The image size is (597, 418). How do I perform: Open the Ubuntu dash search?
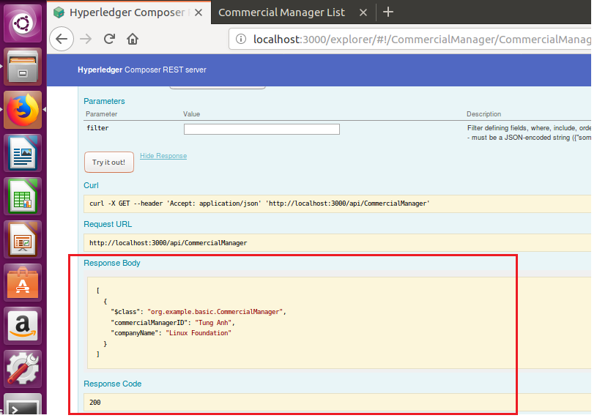[23, 23]
